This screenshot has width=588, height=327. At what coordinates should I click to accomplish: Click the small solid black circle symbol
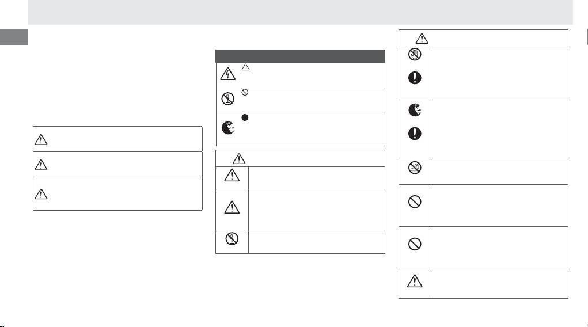pos(245,118)
